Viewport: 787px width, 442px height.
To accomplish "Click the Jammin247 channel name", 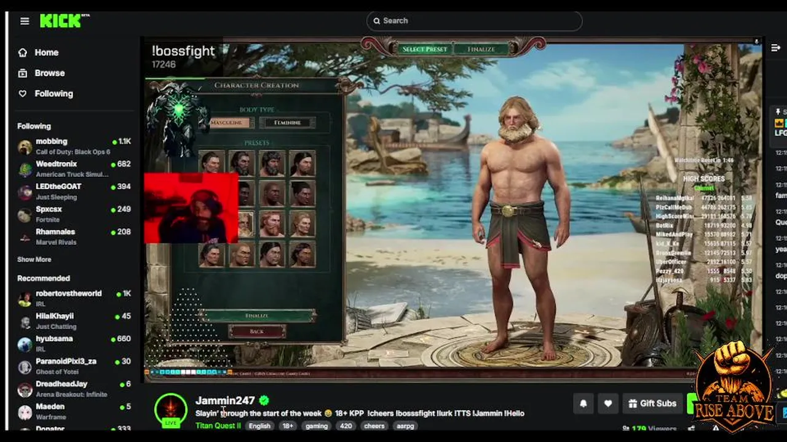I will (225, 401).
